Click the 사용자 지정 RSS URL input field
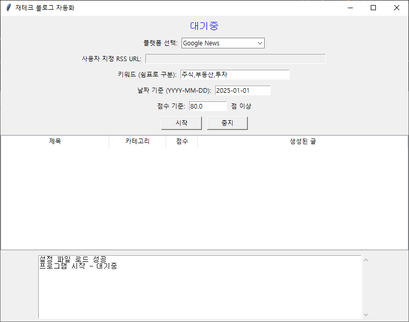409x322 pixels. click(x=235, y=59)
